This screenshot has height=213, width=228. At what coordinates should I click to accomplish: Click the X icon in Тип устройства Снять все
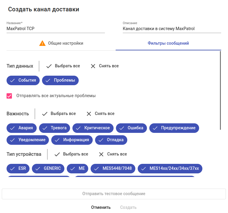click(101, 154)
